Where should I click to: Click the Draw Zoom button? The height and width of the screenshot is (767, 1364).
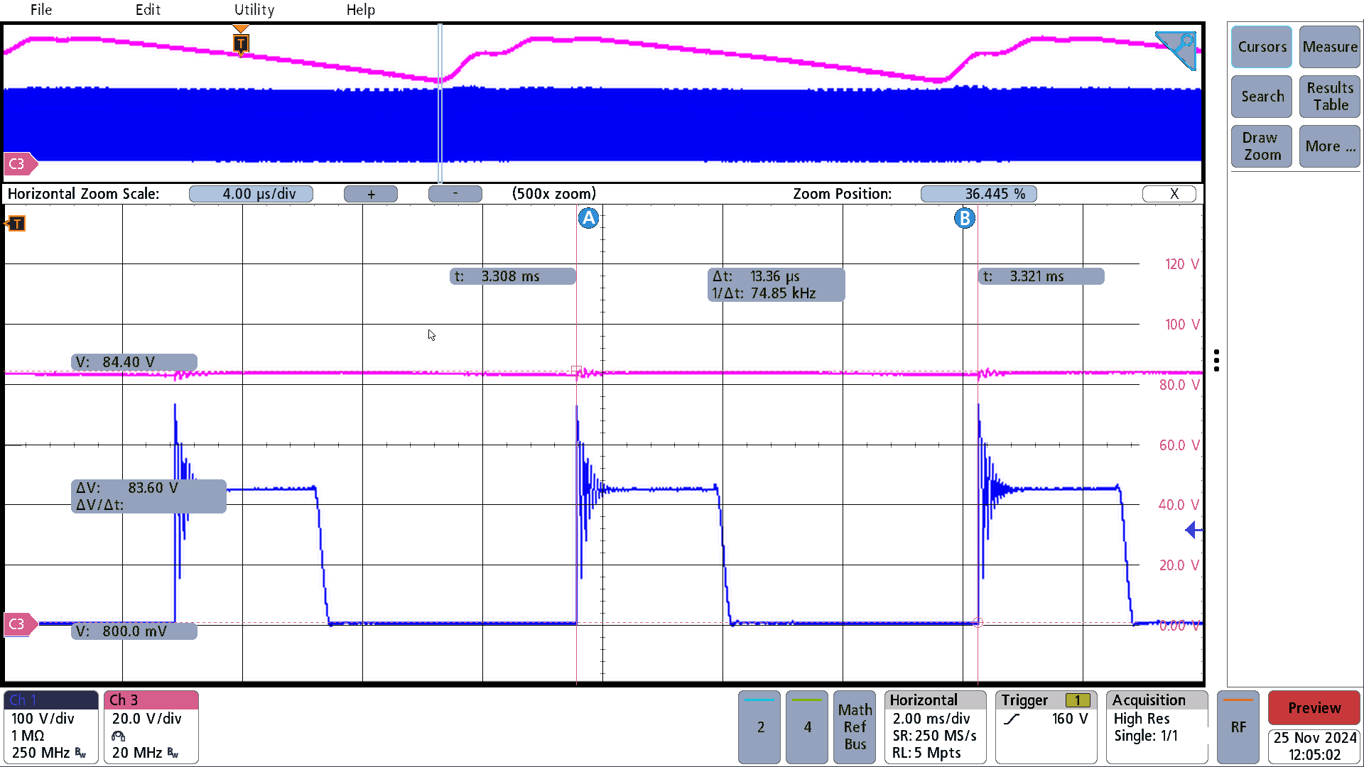point(1262,146)
